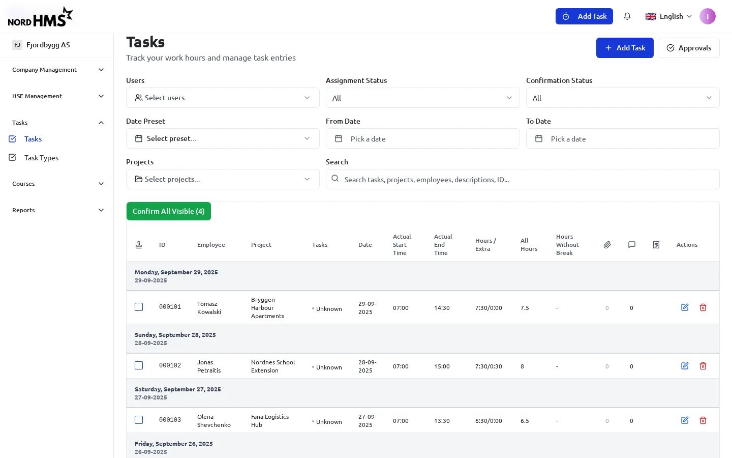
Task: Click the stamp icon in table header
Action: point(139,245)
